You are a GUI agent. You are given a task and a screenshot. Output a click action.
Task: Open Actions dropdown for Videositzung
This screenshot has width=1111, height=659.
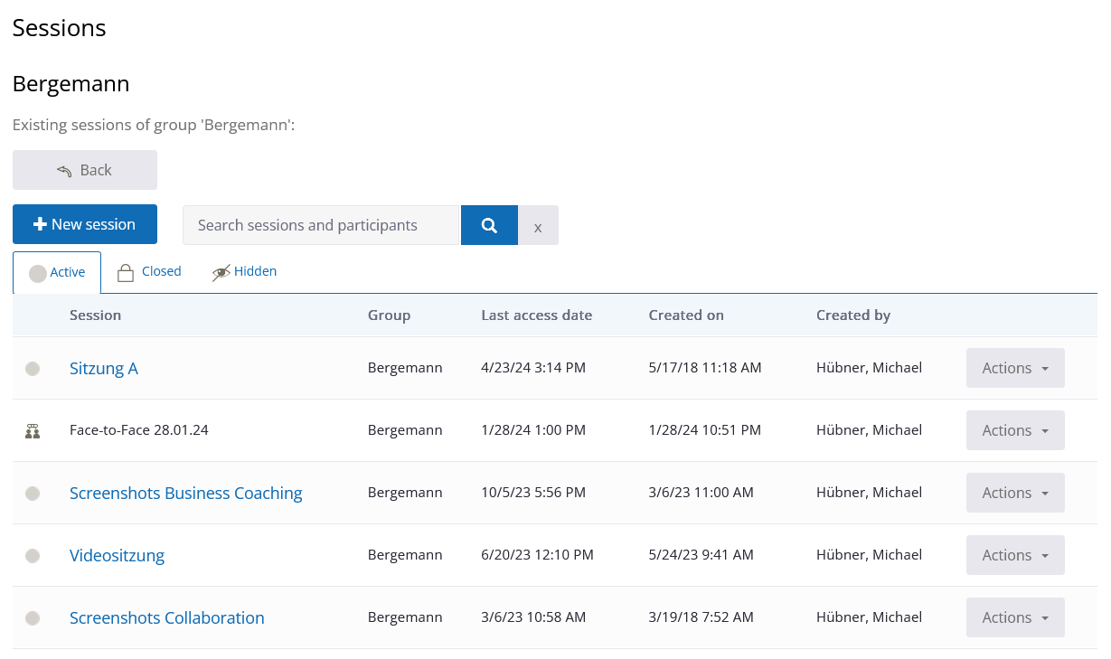[1015, 555]
